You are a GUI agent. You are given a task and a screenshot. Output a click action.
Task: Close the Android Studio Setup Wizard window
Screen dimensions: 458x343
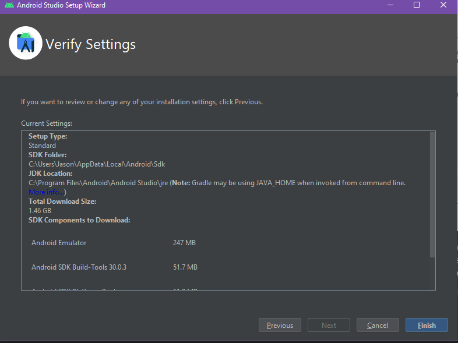click(x=443, y=5)
